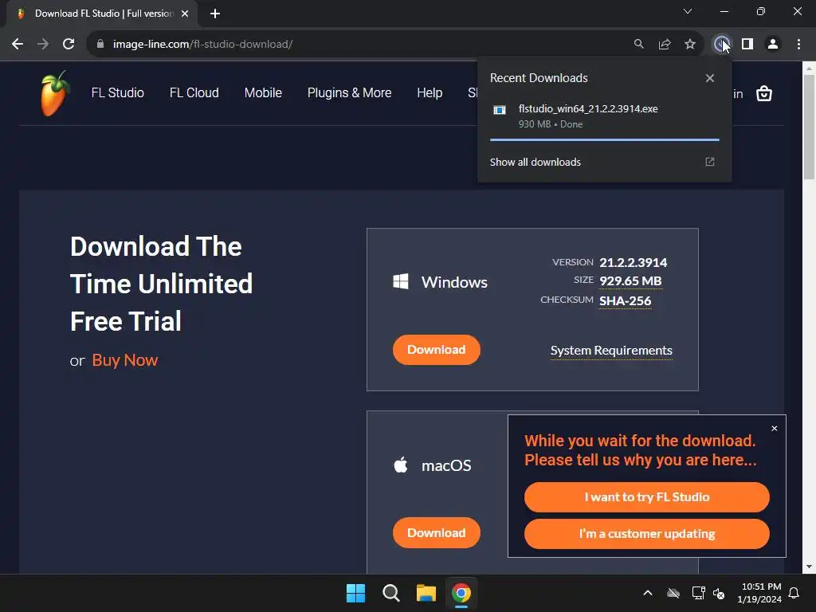Click the FL Studio fruit logo
This screenshot has height=612, width=816.
tap(55, 94)
